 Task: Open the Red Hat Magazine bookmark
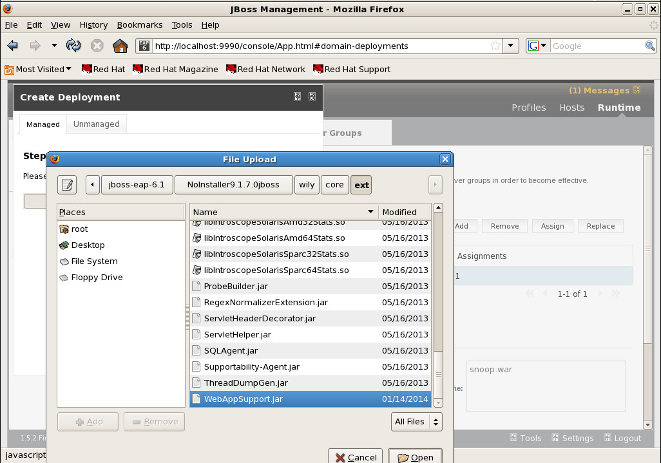tap(175, 69)
